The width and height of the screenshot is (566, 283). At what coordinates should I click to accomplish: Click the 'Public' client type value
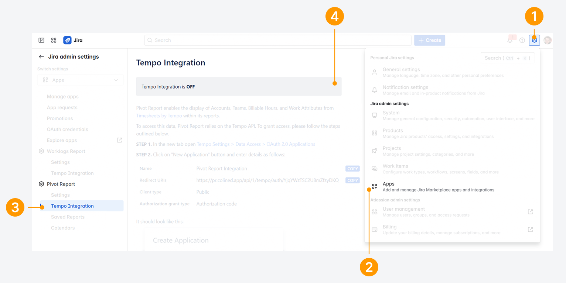point(203,192)
